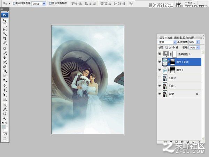
Task: Select the Horizontal Type tool
Action: pyautogui.click(x=5, y=90)
